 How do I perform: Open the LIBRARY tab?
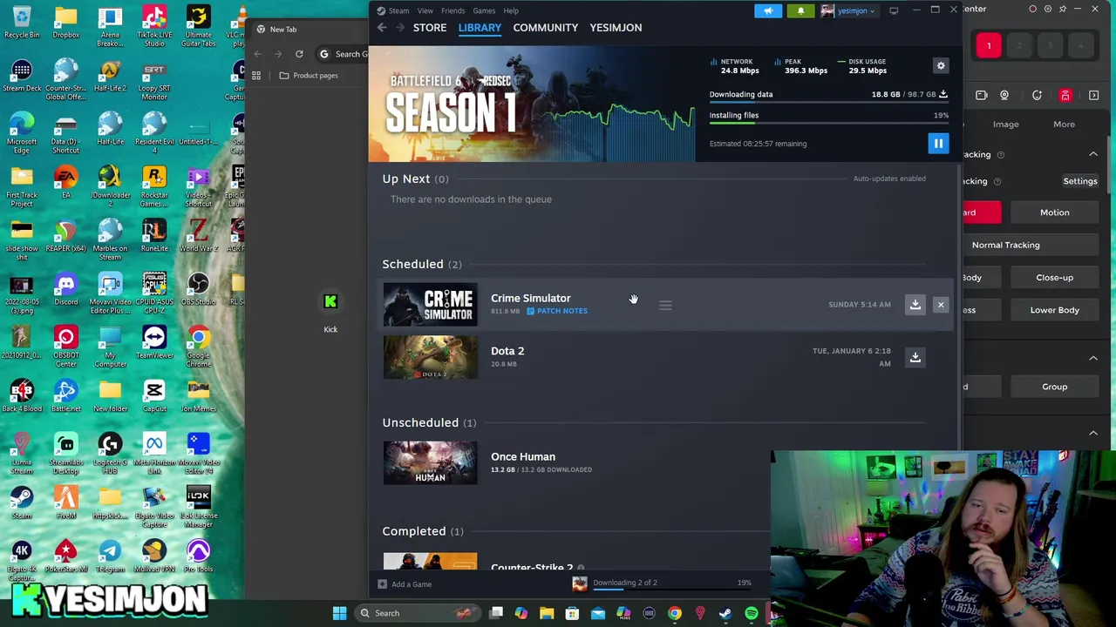480,28
